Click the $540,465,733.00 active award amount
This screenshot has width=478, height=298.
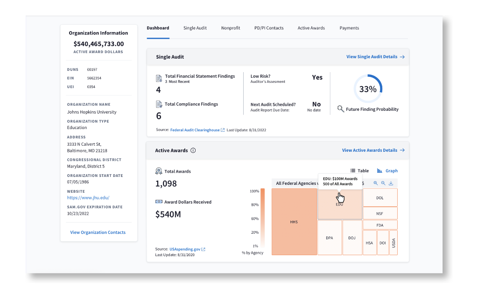click(x=98, y=44)
